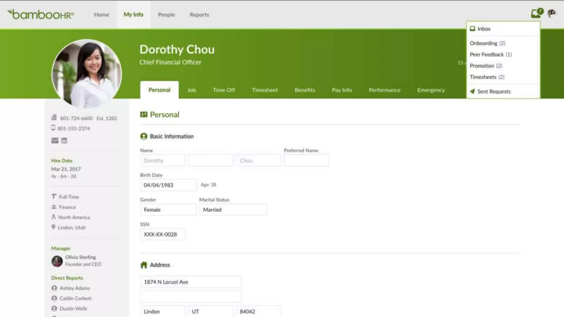Screen dimensions: 564x317
Task: Expand the Marital Status dropdown
Action: 233,210
